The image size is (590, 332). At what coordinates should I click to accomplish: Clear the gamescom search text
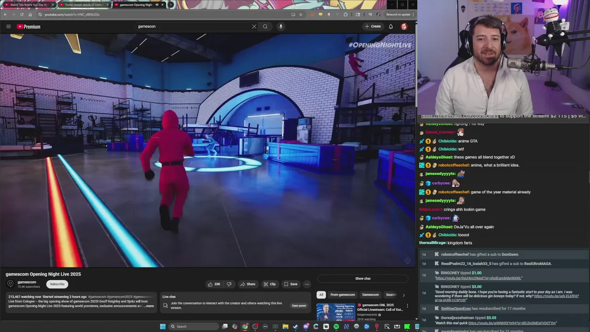(254, 26)
